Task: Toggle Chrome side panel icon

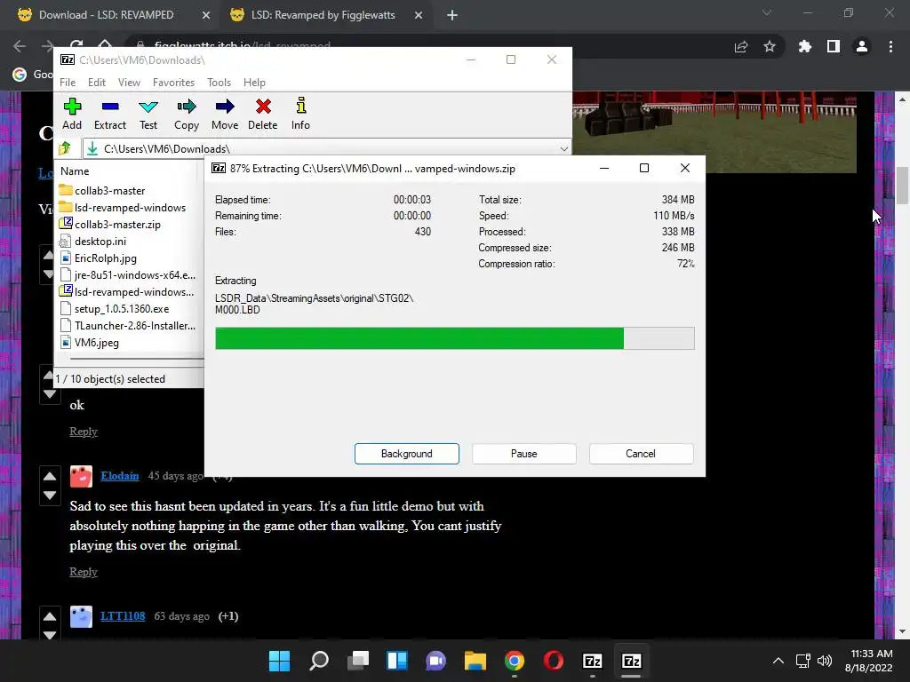Action: pos(834,46)
